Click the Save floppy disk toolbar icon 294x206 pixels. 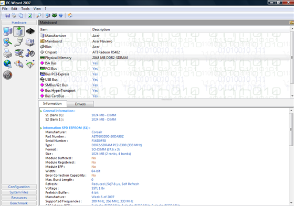point(7,16)
